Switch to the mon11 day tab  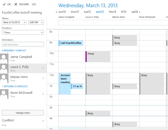point(75,12)
